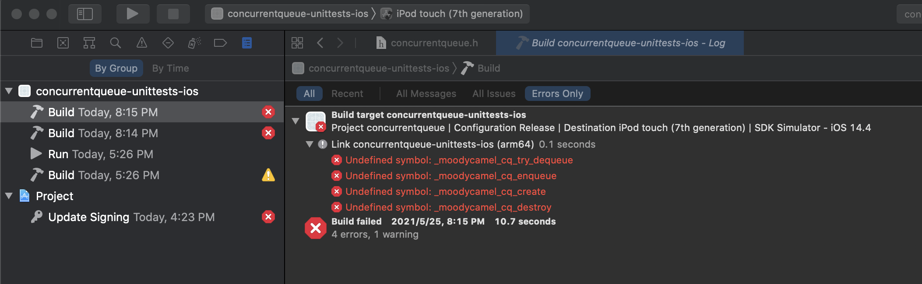This screenshot has height=284, width=922.
Task: Run the project with the play button
Action: coord(133,14)
